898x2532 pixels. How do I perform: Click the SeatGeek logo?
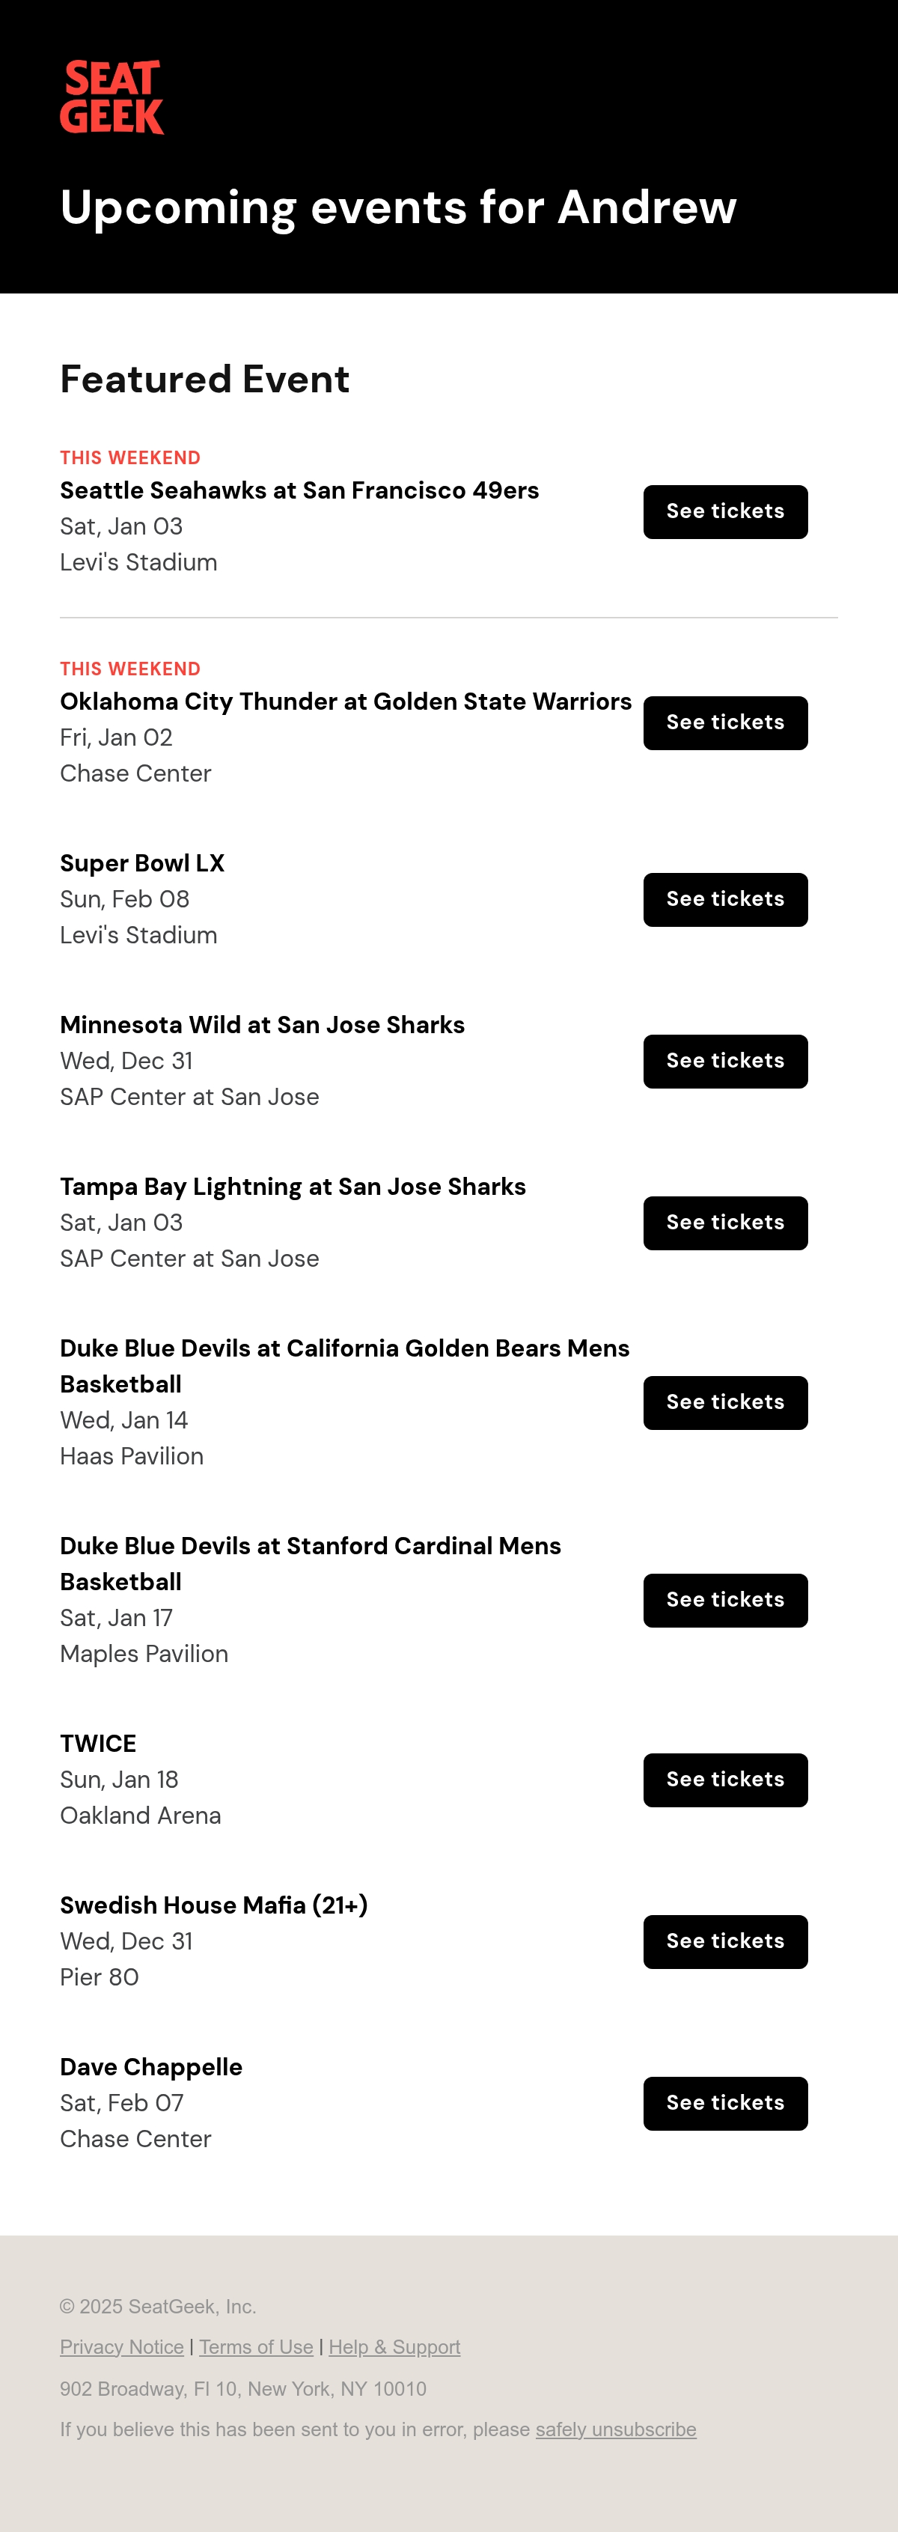(x=112, y=97)
